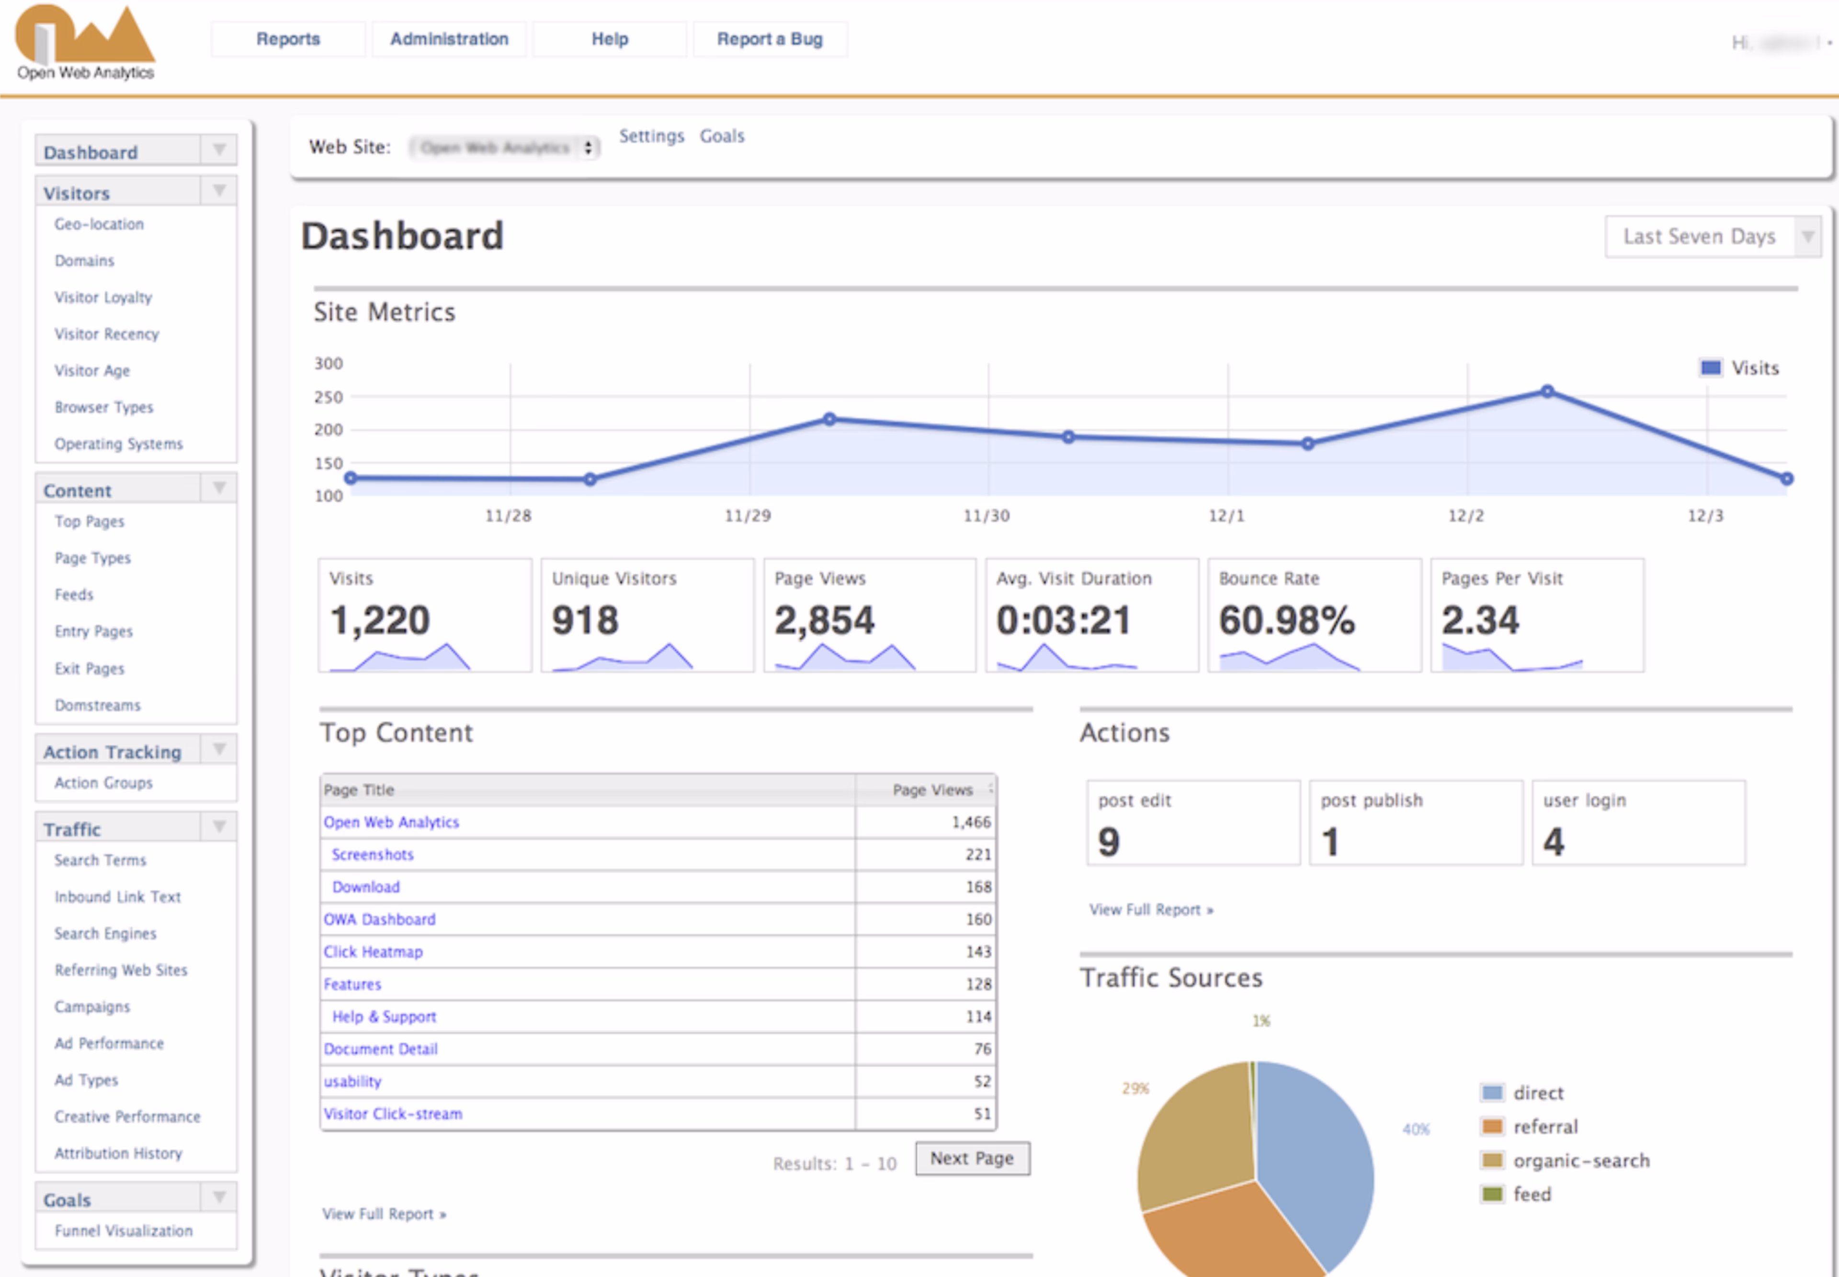Click View Full Report under Actions

[x=1150, y=909]
